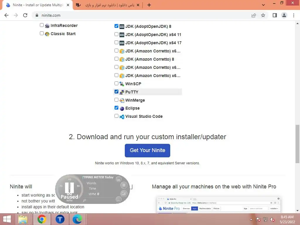The width and height of the screenshot is (300, 225).
Task: Open the Chrome profile avatar
Action: click(x=284, y=15)
